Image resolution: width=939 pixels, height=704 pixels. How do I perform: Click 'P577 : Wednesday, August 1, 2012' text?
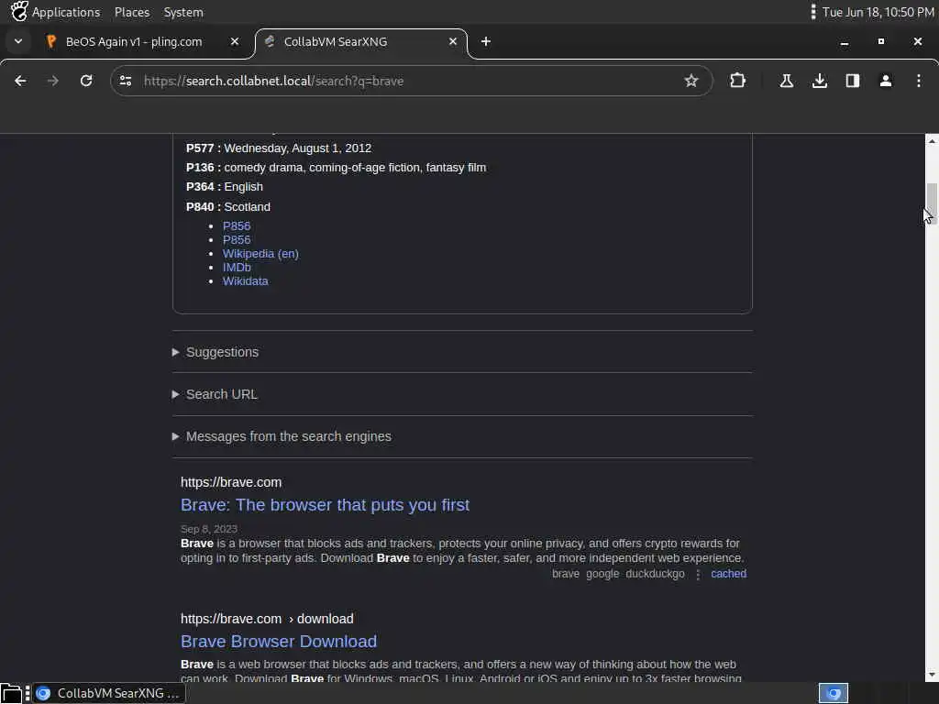(279, 148)
